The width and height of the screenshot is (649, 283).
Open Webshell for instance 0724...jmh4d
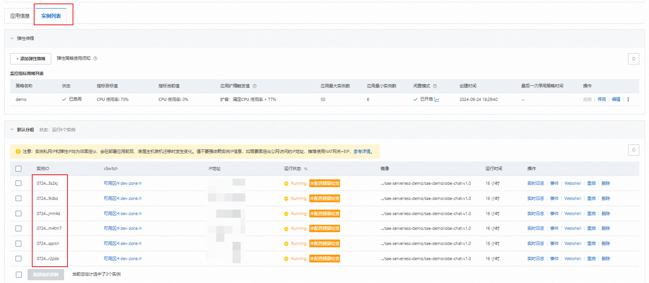point(573,214)
